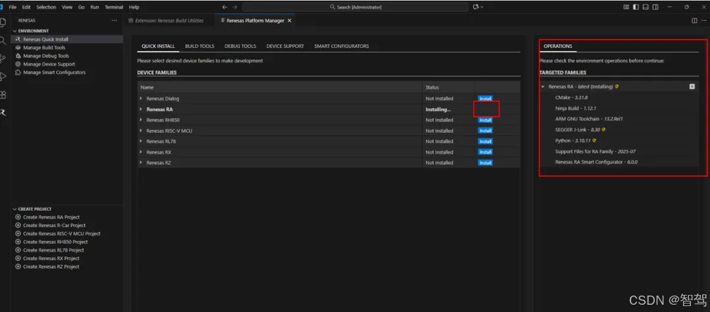
Task: Select Renesas Quick Install in sidebar
Action: point(67,39)
